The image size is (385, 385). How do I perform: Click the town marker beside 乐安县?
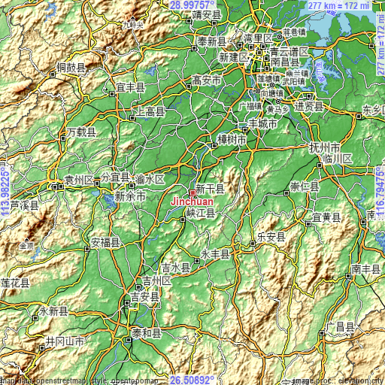click(x=253, y=244)
